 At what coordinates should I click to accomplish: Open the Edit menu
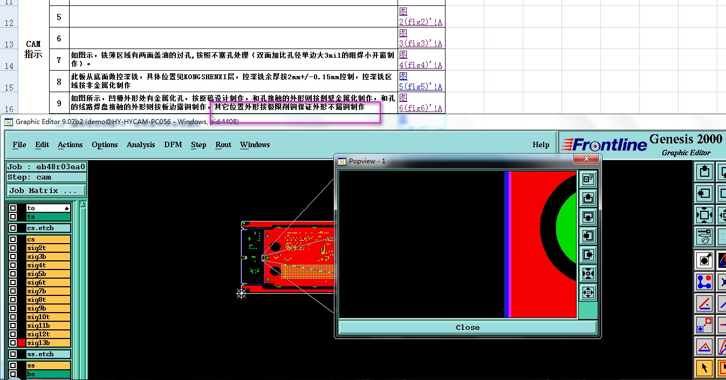click(x=42, y=144)
